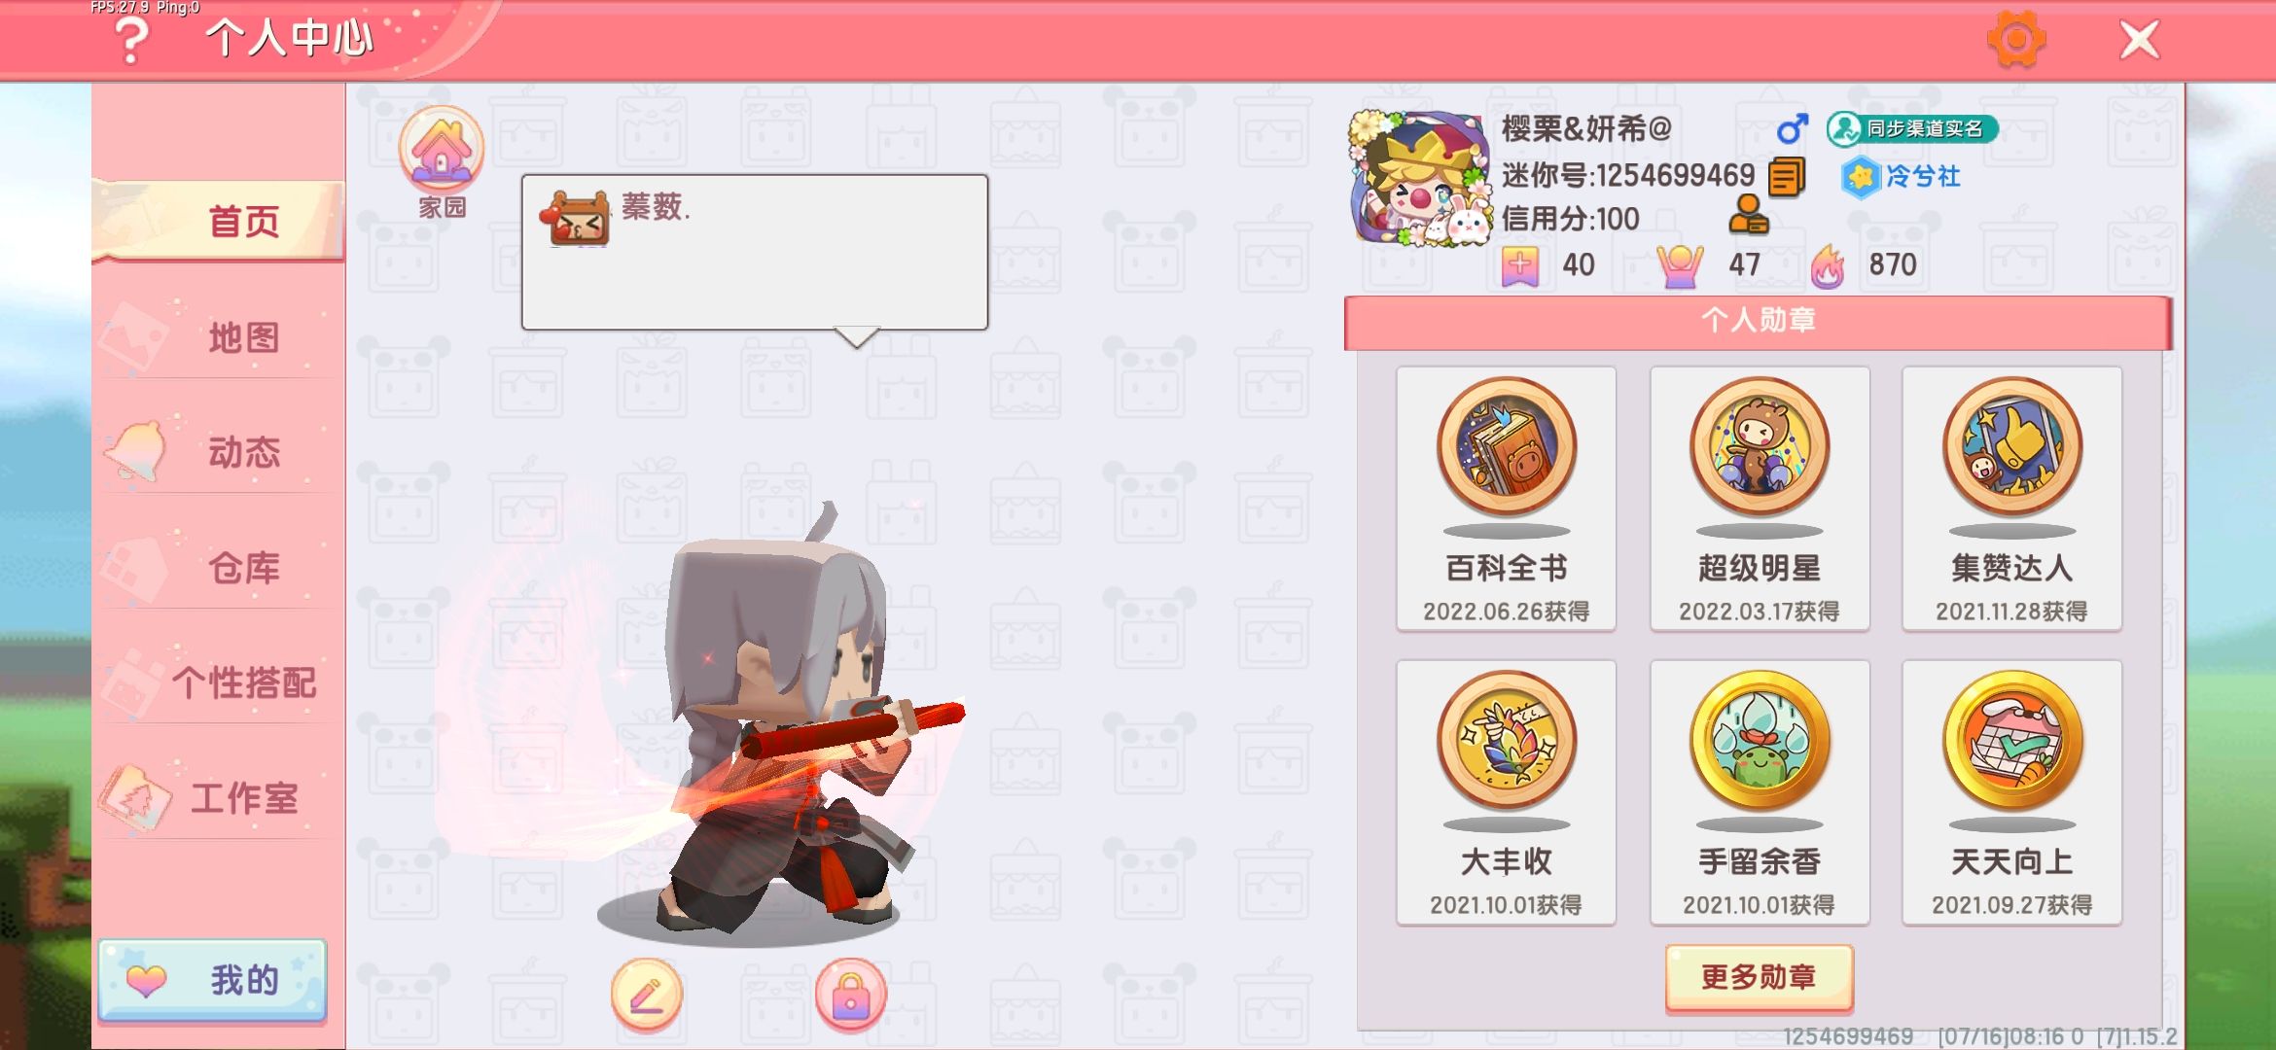2276x1050 pixels.
Task: Click the pencil edit icon below character
Action: 647,995
